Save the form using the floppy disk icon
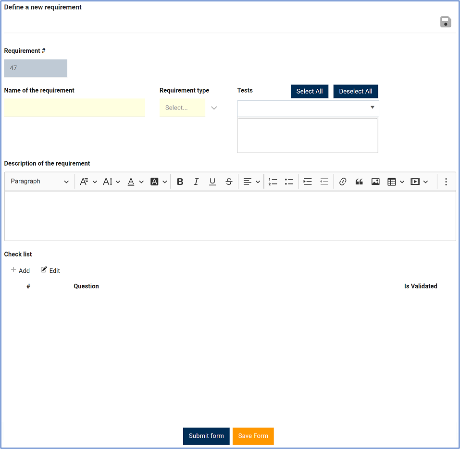The height and width of the screenshot is (449, 460). click(x=445, y=22)
